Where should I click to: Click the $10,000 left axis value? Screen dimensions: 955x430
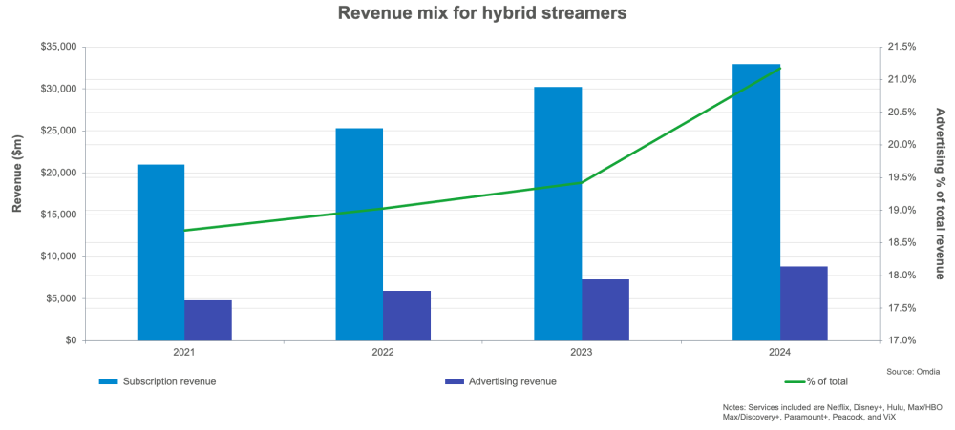point(58,256)
